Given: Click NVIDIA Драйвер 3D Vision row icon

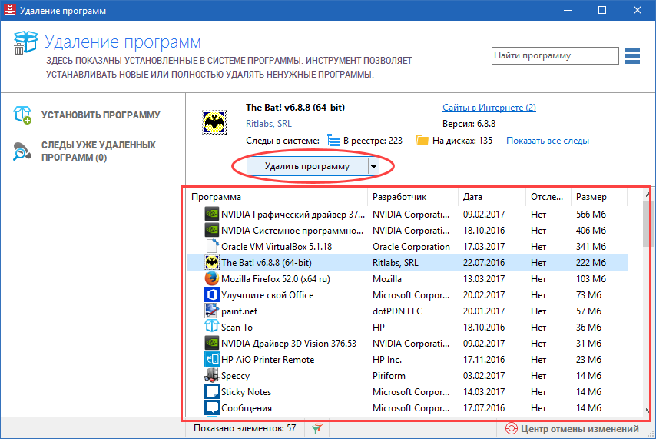Looking at the screenshot, I should (212, 344).
